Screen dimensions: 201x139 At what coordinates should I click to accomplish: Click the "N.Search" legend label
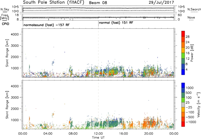point(194,9)
